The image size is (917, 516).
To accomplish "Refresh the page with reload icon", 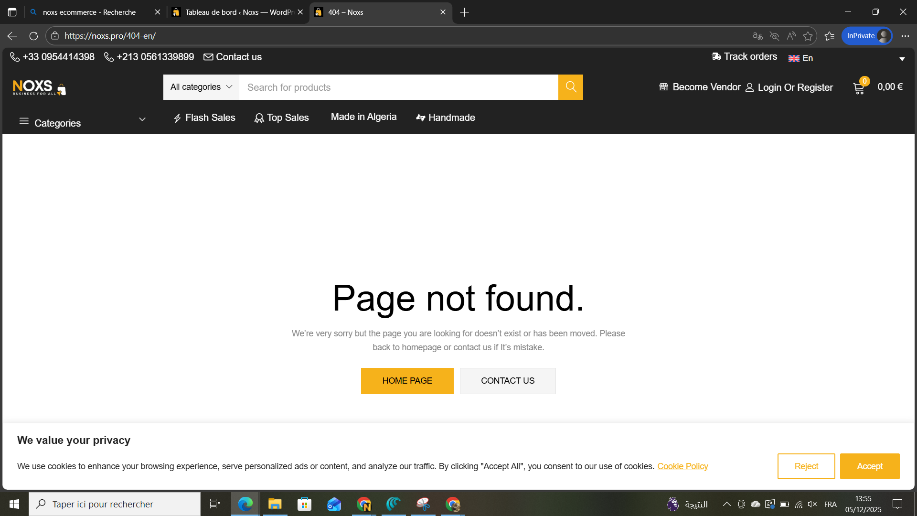I will 33,36.
